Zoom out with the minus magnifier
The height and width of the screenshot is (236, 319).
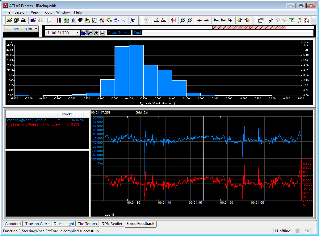pos(190,20)
